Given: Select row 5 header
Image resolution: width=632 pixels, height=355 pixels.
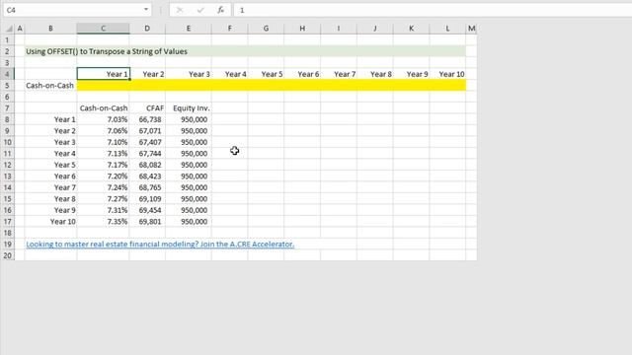Looking at the screenshot, I should tap(7, 86).
